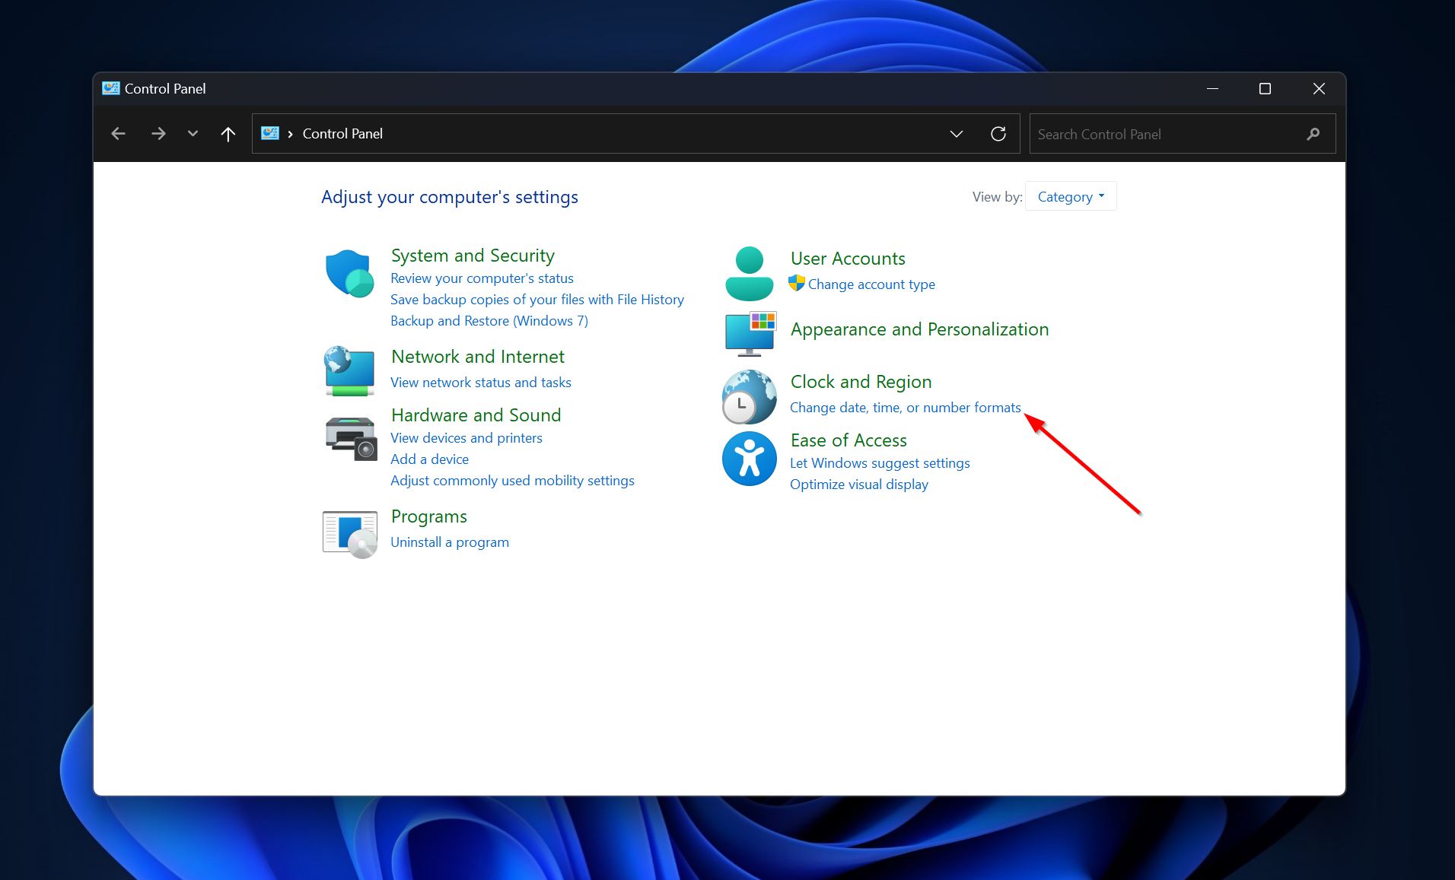Click the Control Panel title bar icon

[111, 88]
